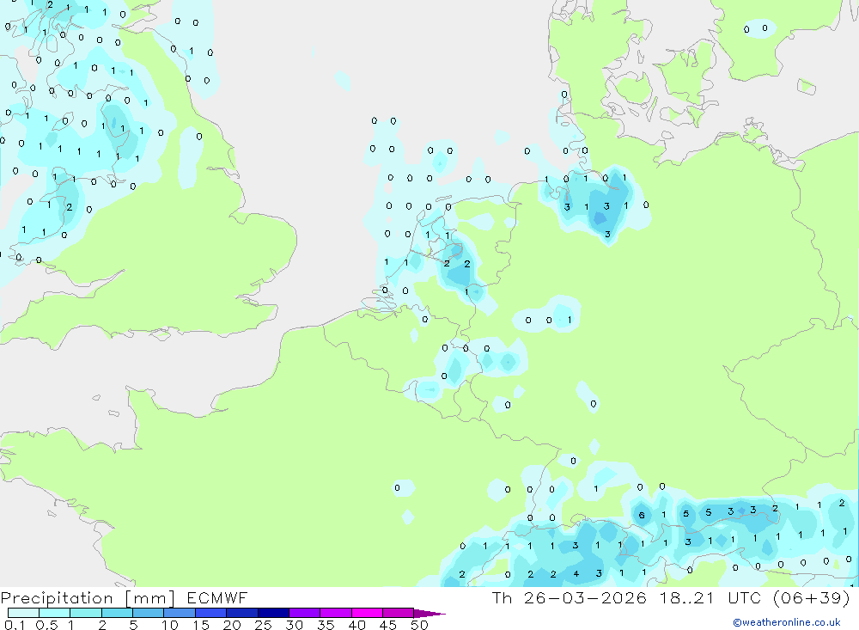Click the legend label '0.1'

pyautogui.click(x=15, y=625)
